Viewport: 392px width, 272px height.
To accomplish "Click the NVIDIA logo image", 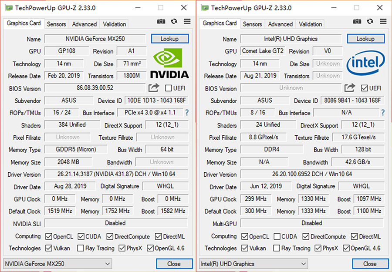I will click(169, 64).
